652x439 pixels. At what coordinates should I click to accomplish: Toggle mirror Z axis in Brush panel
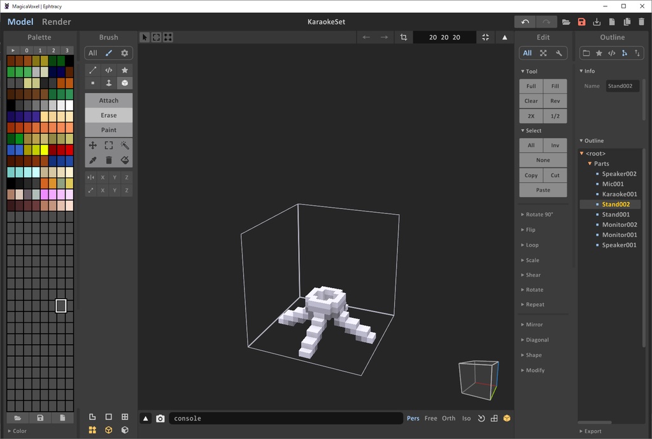pyautogui.click(x=127, y=177)
